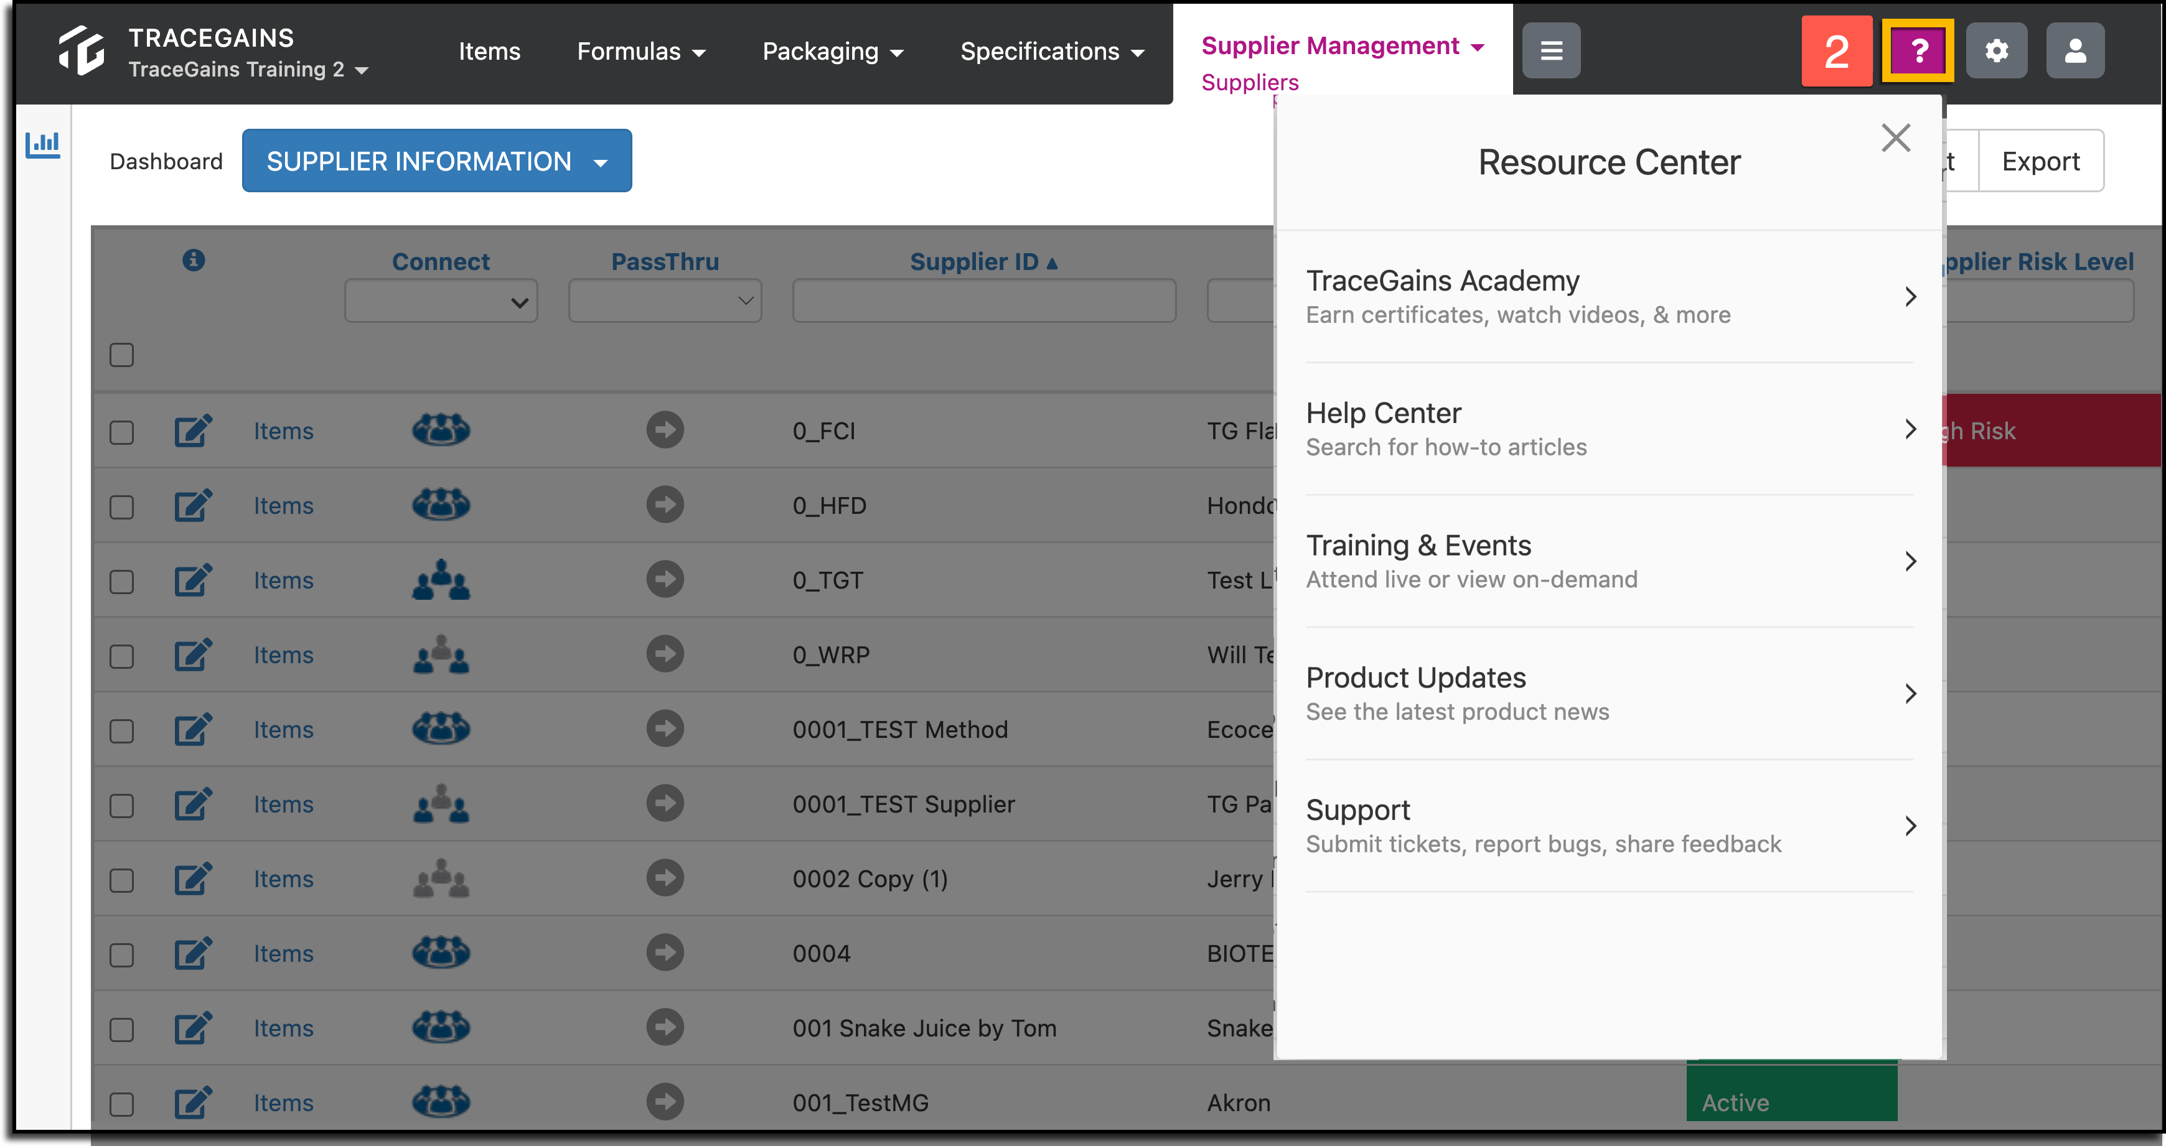Open the PassThru filter dropdown

[664, 300]
